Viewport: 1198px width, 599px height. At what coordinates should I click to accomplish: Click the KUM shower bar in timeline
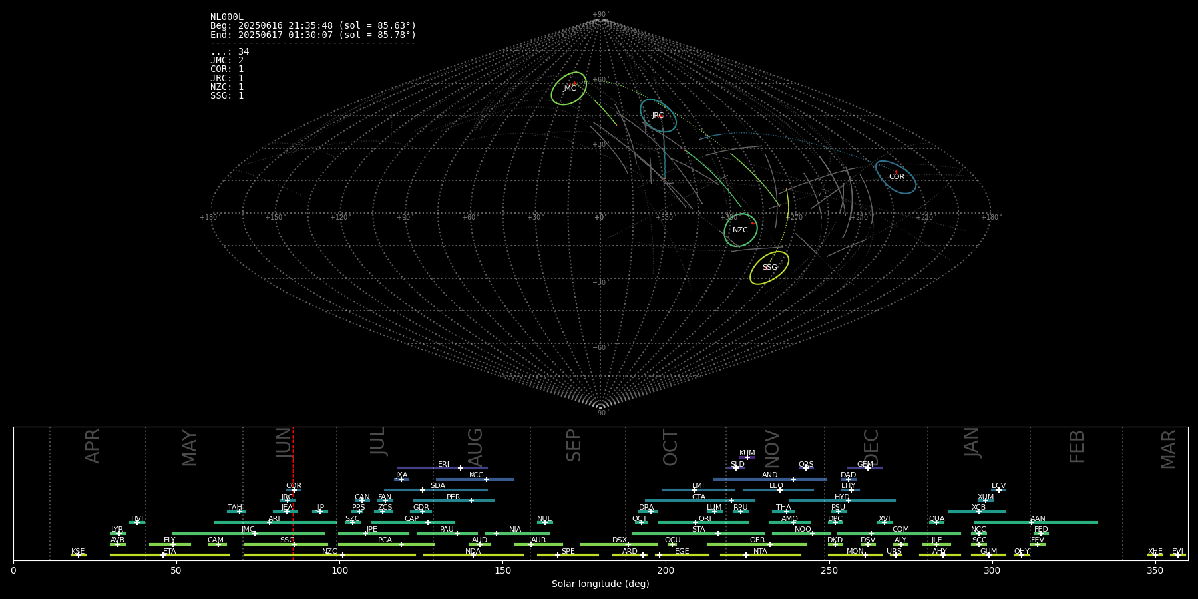click(x=747, y=457)
